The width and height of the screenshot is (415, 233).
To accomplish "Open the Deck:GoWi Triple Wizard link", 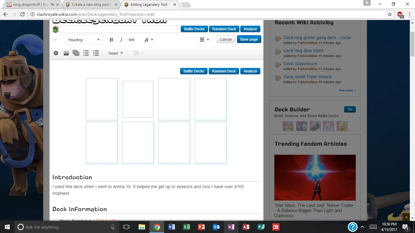I will point(307,77).
